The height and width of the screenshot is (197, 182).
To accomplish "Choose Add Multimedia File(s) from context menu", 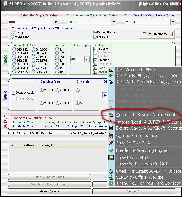I will click(x=136, y=70).
